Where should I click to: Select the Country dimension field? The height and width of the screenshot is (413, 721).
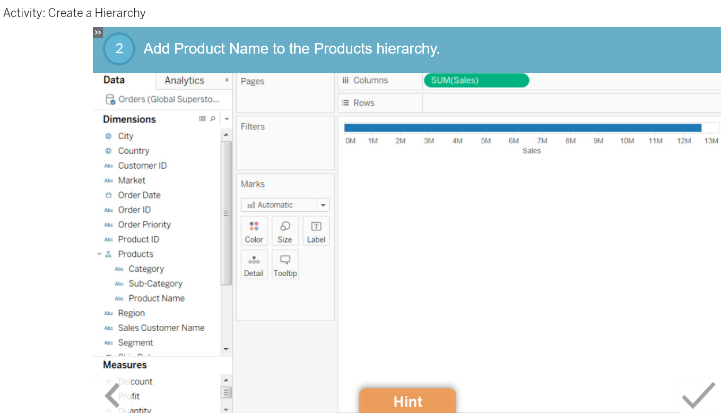134,151
